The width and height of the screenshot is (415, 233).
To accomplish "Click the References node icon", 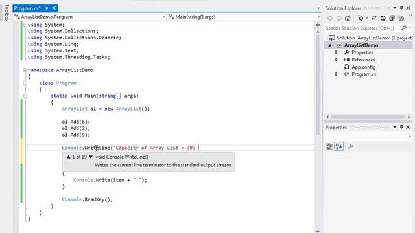I will (x=346, y=60).
